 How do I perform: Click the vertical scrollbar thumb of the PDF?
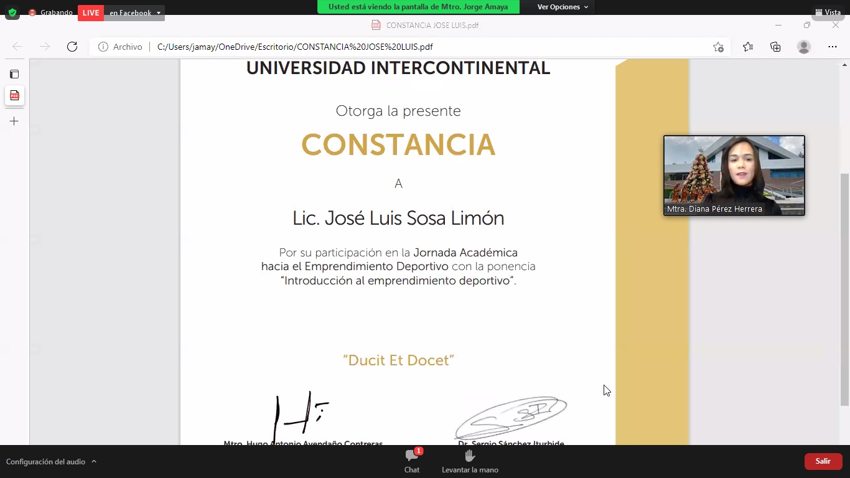pos(844,289)
